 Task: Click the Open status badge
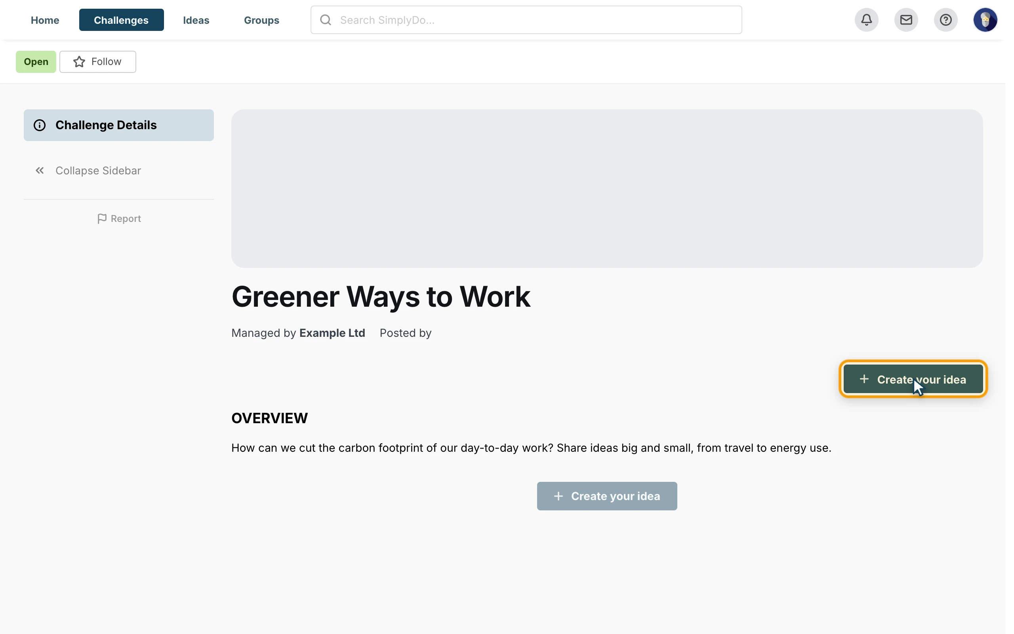[x=36, y=62]
